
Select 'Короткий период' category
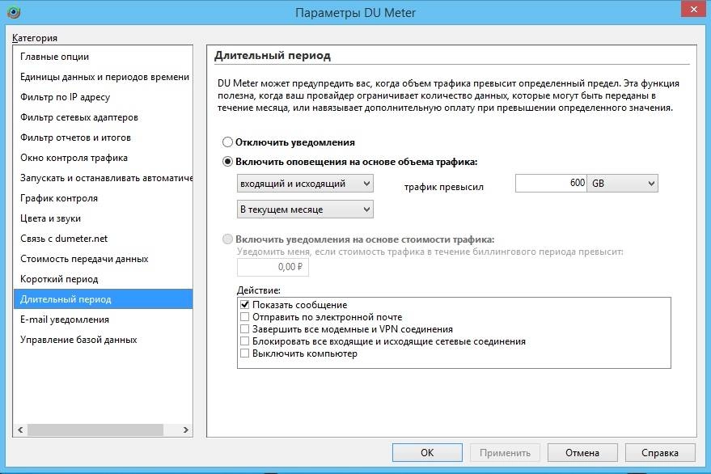tap(104, 279)
